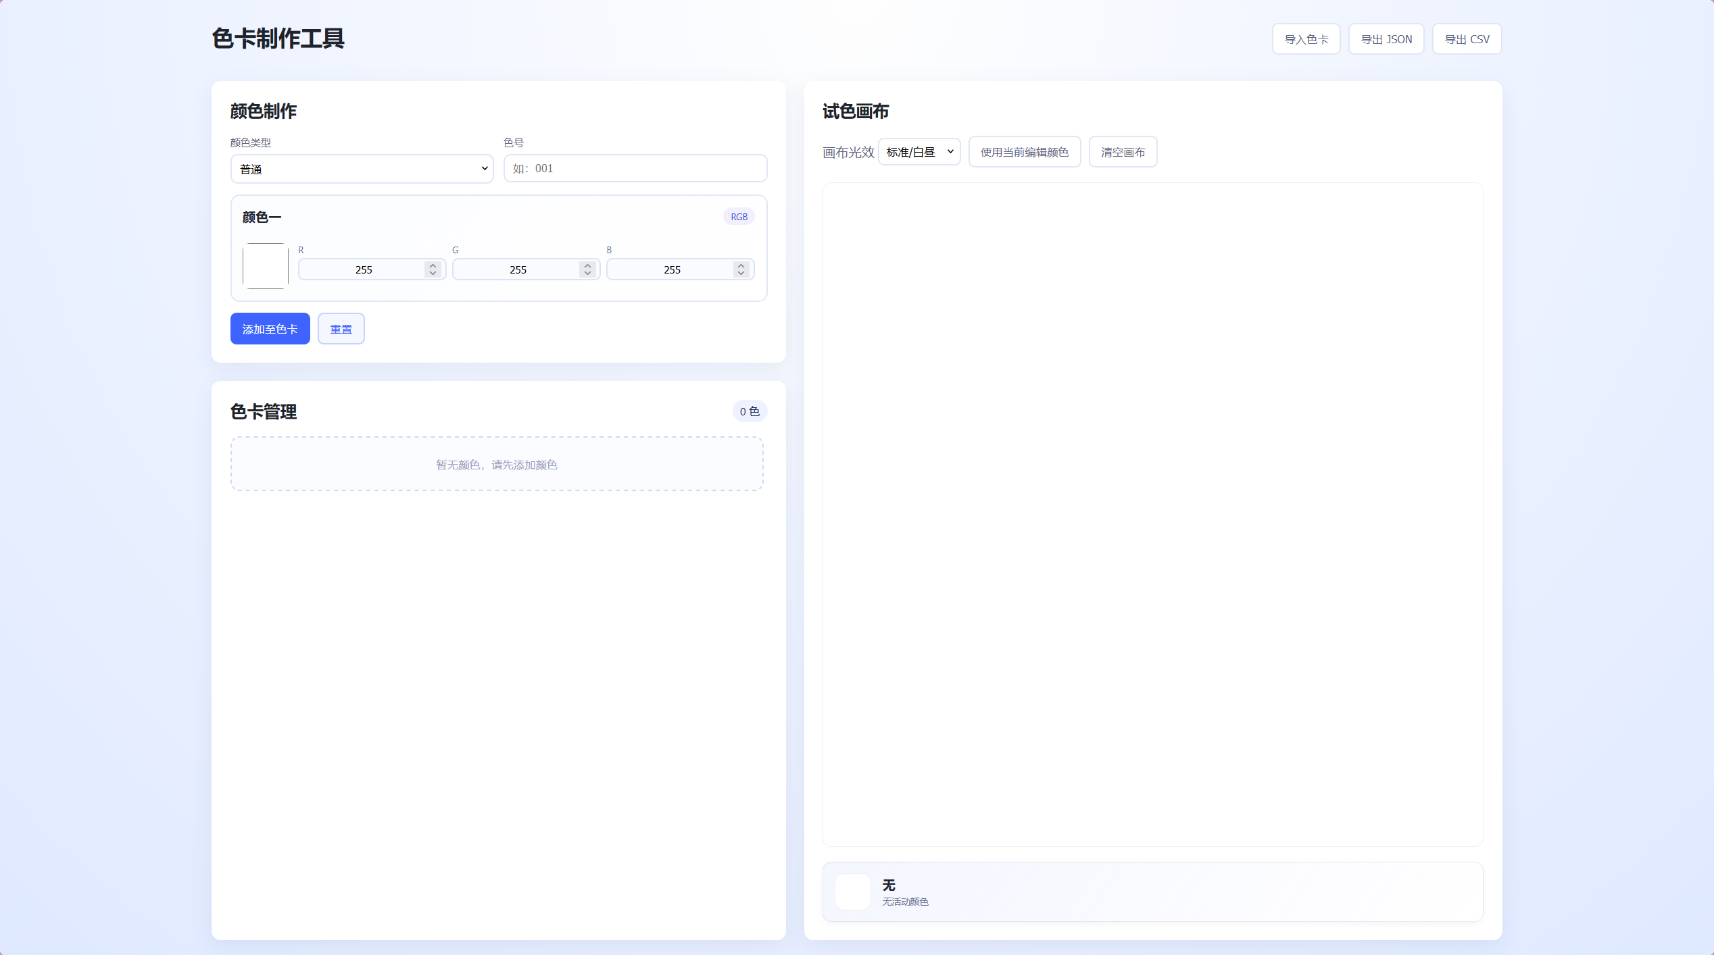
Task: Click inside the 试色画布 canvas area
Action: [1152, 513]
